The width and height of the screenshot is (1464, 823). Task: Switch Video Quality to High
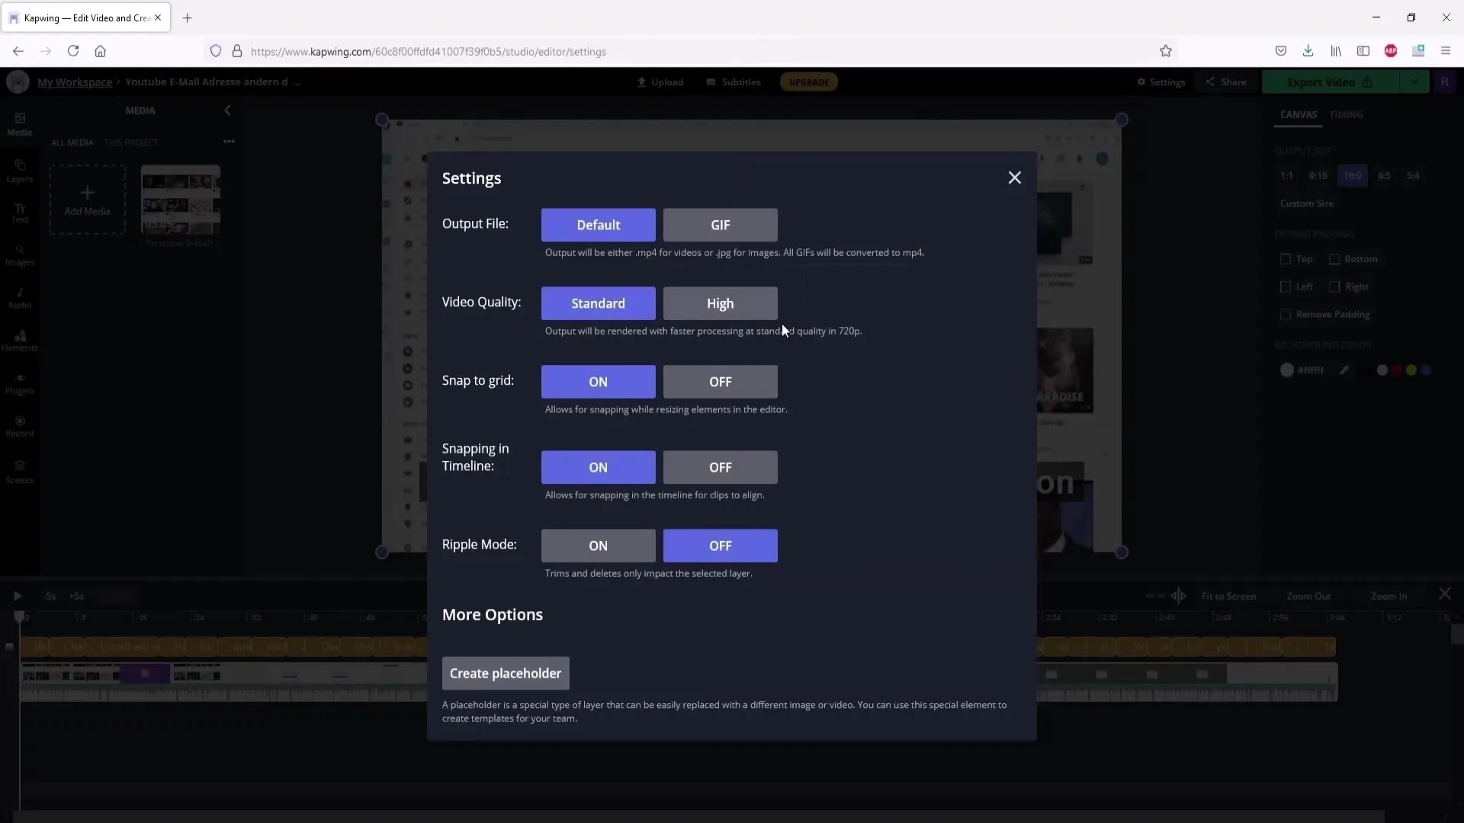(720, 303)
